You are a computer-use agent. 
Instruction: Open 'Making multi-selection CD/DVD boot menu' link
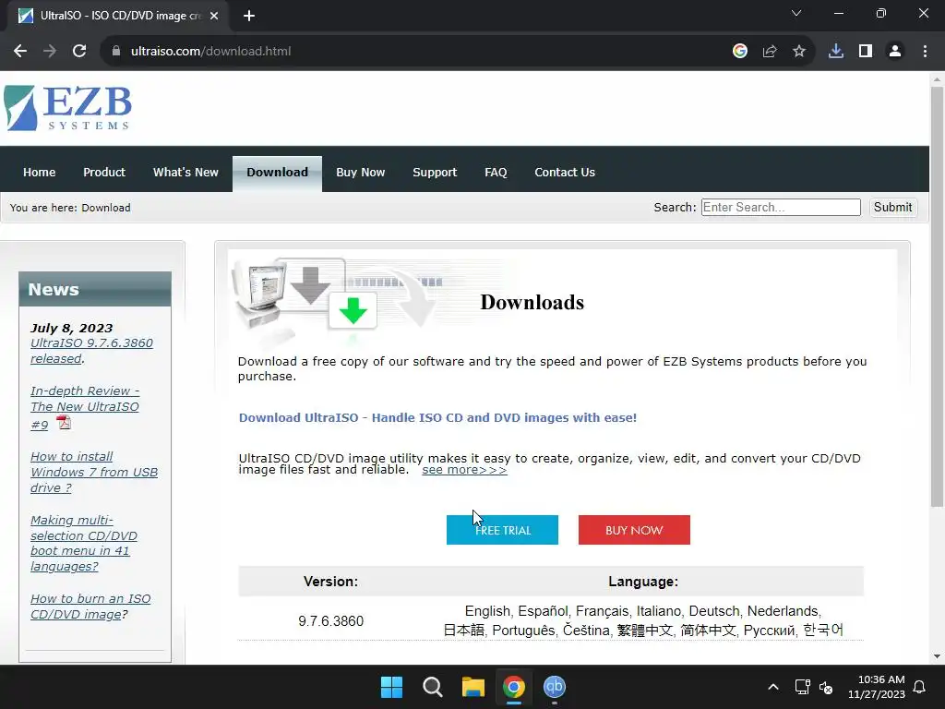click(x=84, y=543)
